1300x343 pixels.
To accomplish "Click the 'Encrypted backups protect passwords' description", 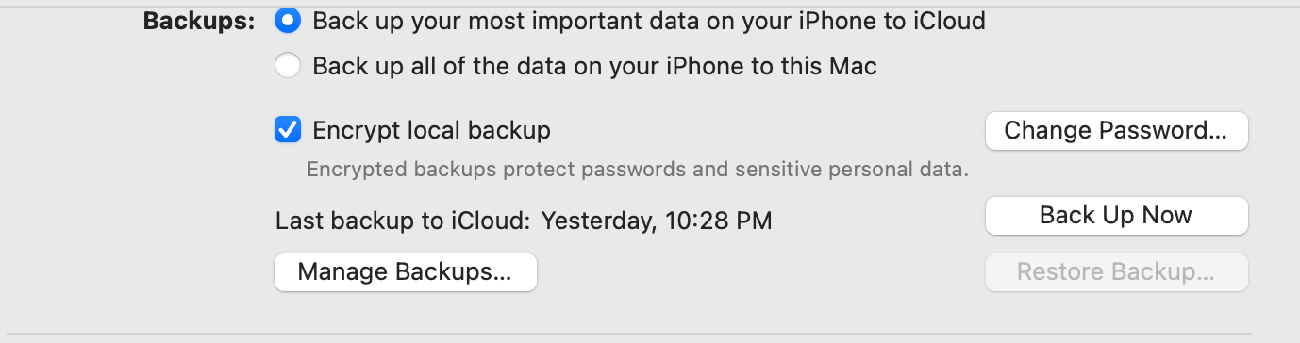I will click(638, 171).
